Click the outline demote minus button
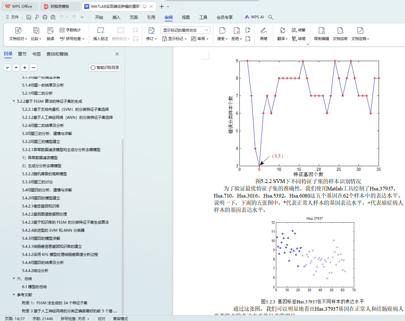Image resolution: width=405 pixels, height=321 pixels. click(x=33, y=68)
